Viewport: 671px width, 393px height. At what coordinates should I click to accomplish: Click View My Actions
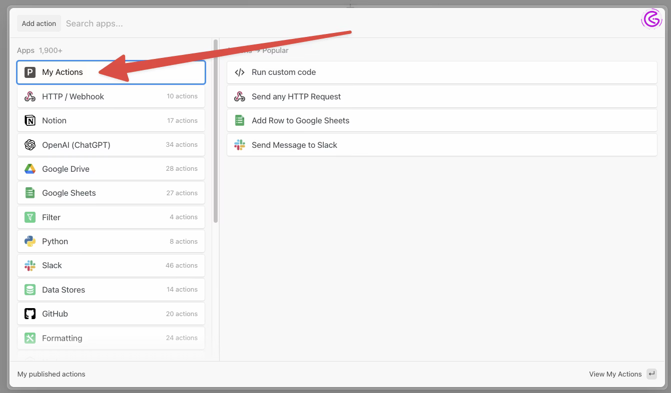[x=615, y=374]
